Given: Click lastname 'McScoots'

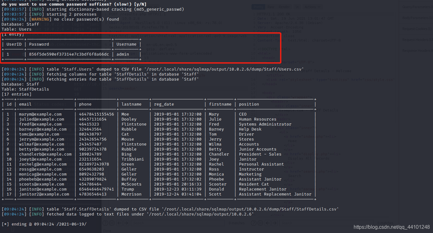Looking at the screenshot, I should [132, 184].
